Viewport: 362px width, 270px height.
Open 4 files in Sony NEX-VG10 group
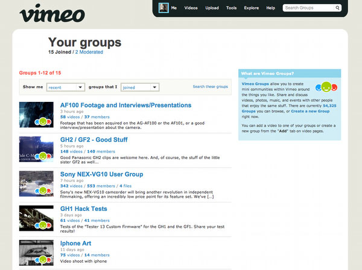tap(125, 186)
